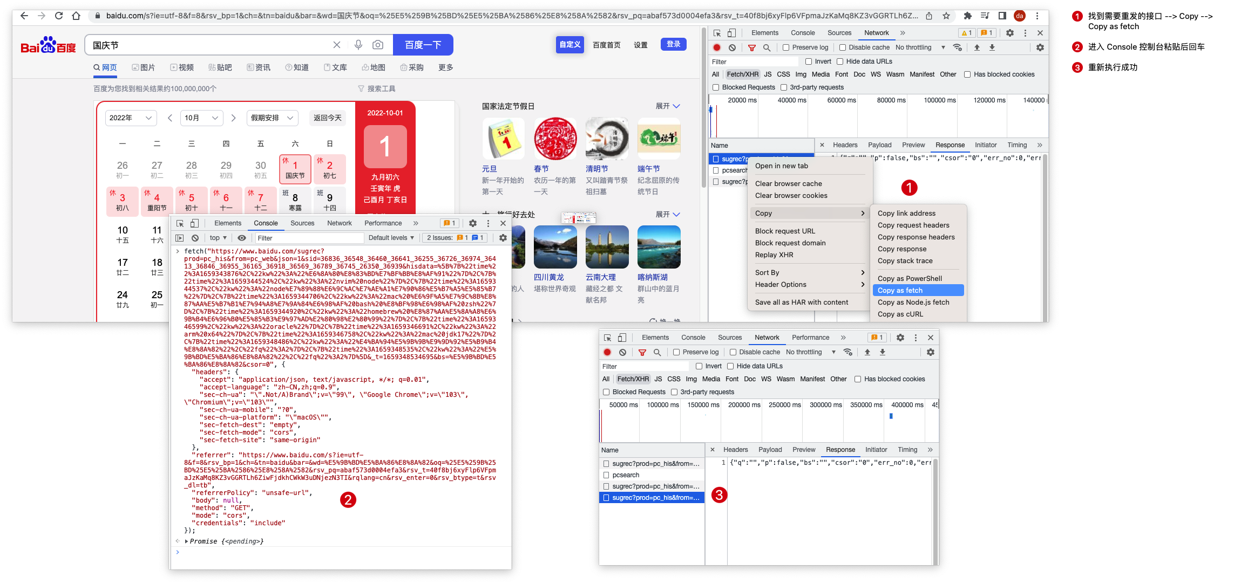Viewport: 1234px width, 584px height.
Task: Click the inspect element picker in the top DevTools panel
Action: (x=717, y=33)
